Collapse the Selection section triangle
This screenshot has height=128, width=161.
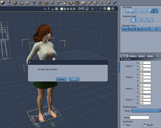click(122, 59)
